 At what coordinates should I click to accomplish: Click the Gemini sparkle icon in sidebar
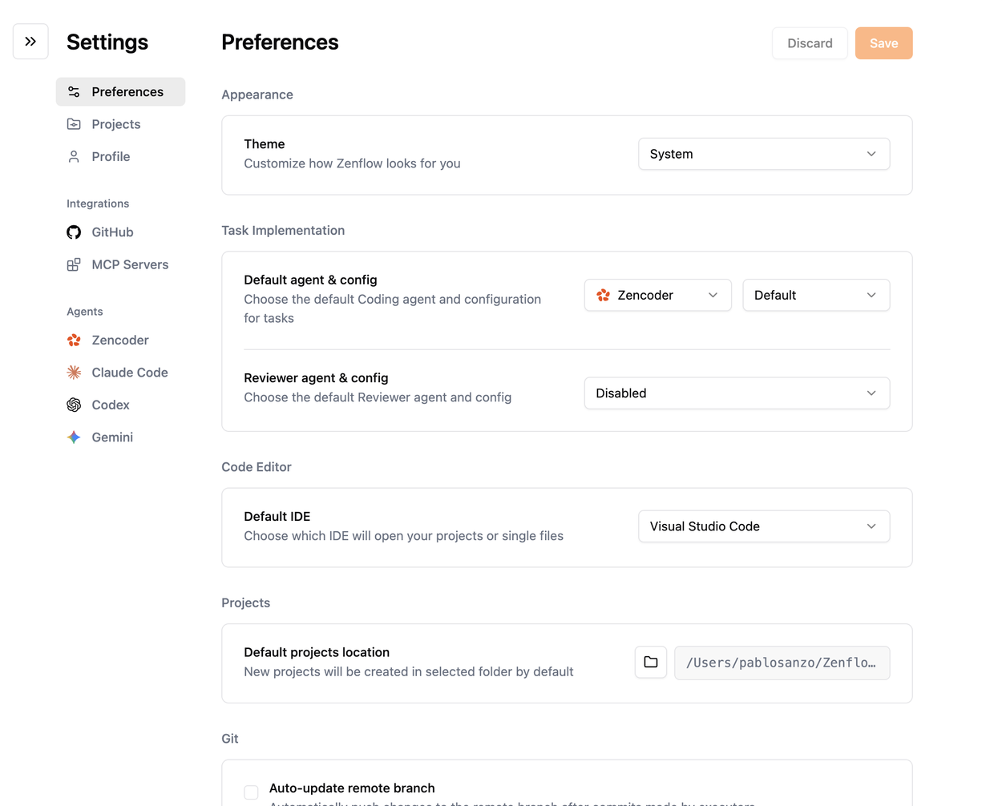point(74,437)
